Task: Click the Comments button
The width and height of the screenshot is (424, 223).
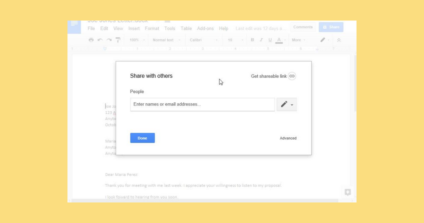Action: [303, 27]
